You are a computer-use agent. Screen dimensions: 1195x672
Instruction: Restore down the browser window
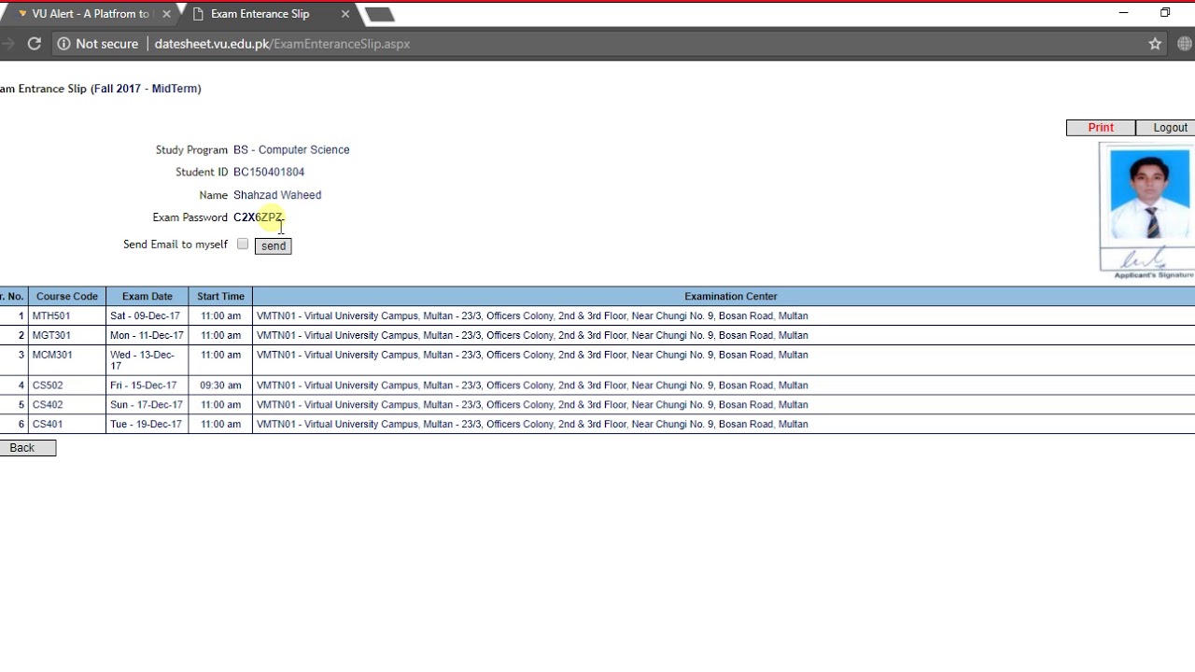click(x=1165, y=13)
